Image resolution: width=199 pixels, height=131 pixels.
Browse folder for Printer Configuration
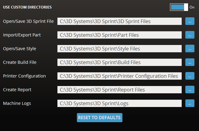(190, 76)
